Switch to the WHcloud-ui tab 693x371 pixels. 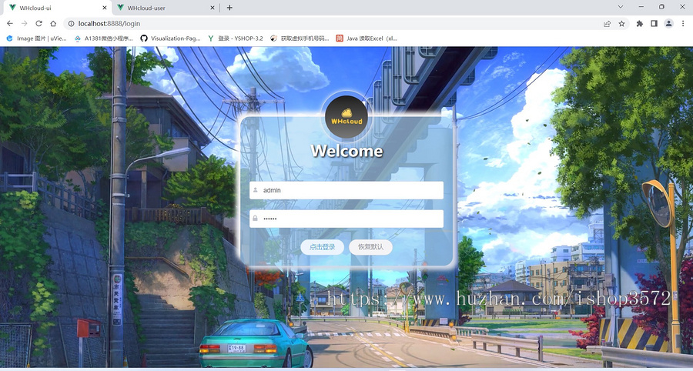click(56, 8)
